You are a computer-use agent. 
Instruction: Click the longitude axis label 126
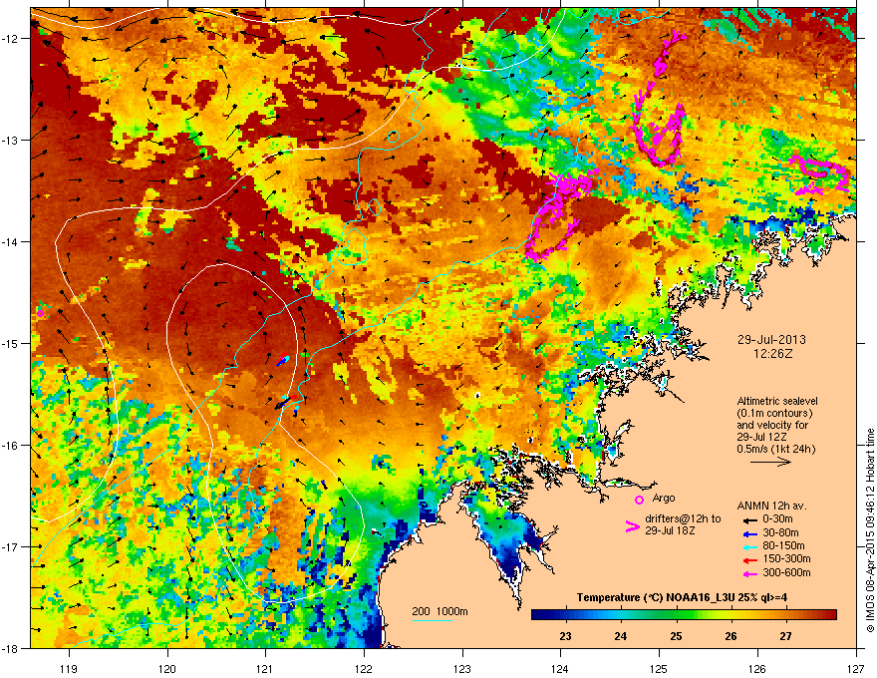[757, 668]
